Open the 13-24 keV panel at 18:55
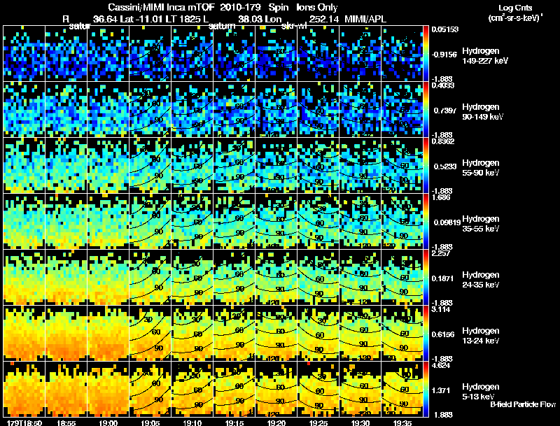 [66, 333]
